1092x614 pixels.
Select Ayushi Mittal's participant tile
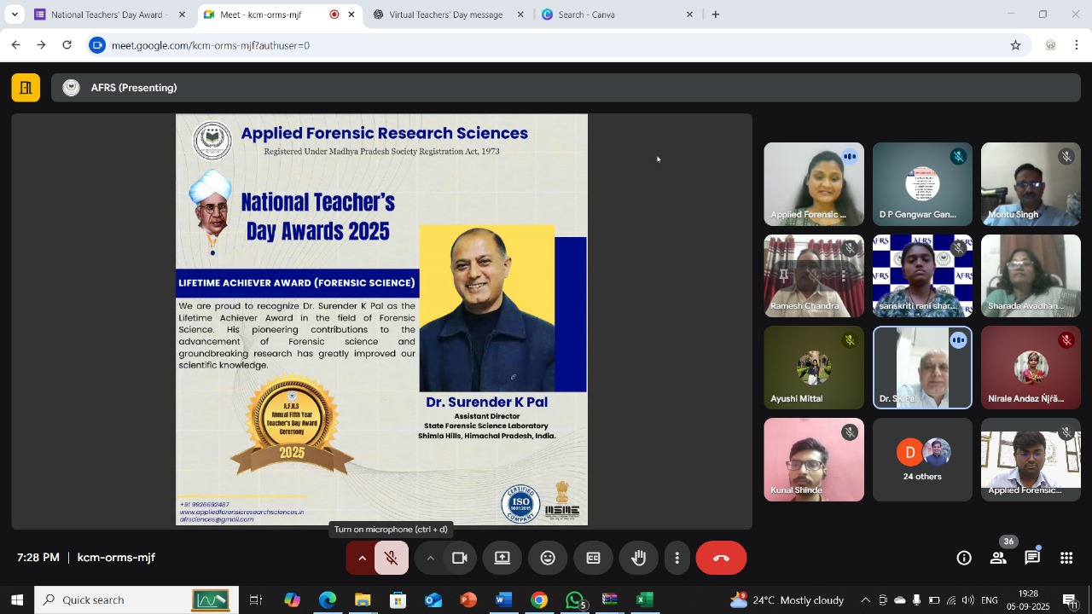click(814, 368)
